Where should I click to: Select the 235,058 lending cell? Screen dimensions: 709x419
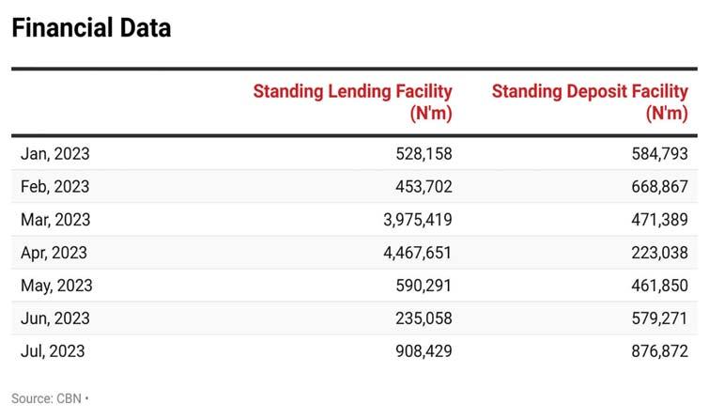coord(423,318)
